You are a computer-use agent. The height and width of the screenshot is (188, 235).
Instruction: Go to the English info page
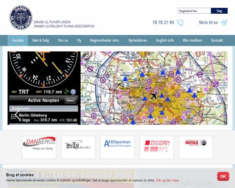tap(165, 41)
